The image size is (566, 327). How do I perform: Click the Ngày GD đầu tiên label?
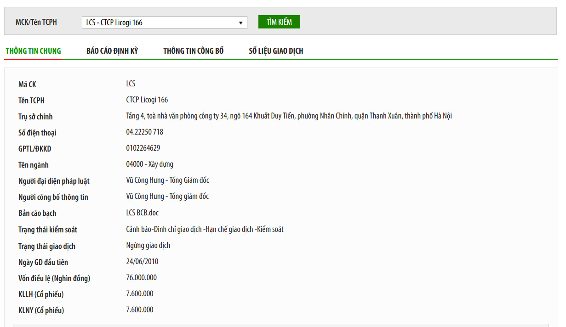43,262
